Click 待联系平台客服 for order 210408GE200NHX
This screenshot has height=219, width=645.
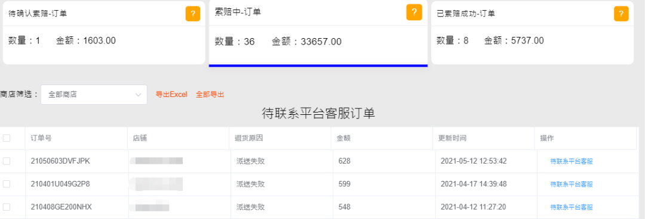[572, 207]
